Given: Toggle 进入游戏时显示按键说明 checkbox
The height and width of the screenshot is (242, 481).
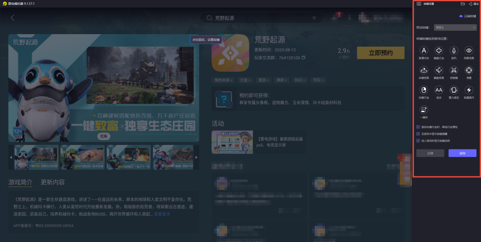Looking at the screenshot, I should [418, 141].
